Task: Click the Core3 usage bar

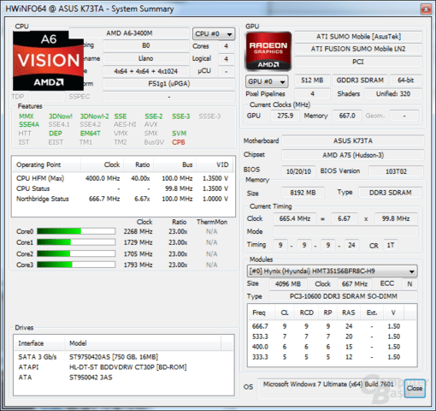Action: point(76,265)
